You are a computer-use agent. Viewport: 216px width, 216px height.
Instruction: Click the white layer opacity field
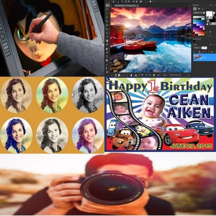[x=204, y=48]
